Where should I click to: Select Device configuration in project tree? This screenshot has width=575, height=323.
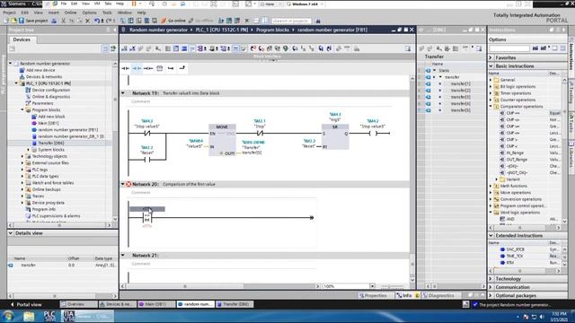pos(50,90)
